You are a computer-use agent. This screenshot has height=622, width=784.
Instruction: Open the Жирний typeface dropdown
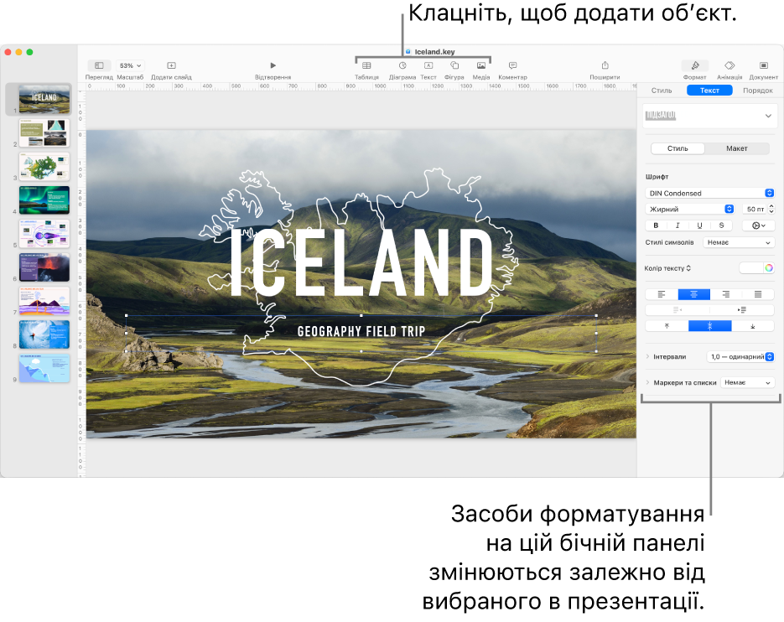(690, 209)
